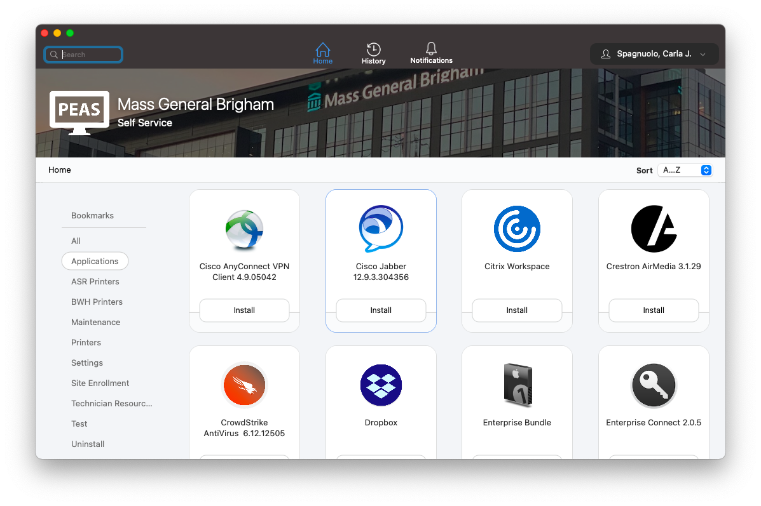Go to the Home toolbar tab
The height and width of the screenshot is (506, 761).
(322, 53)
